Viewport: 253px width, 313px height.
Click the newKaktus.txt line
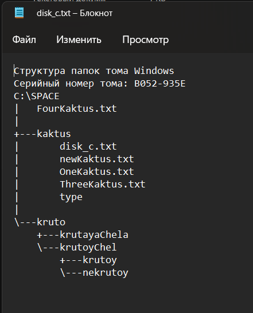[x=97, y=159]
